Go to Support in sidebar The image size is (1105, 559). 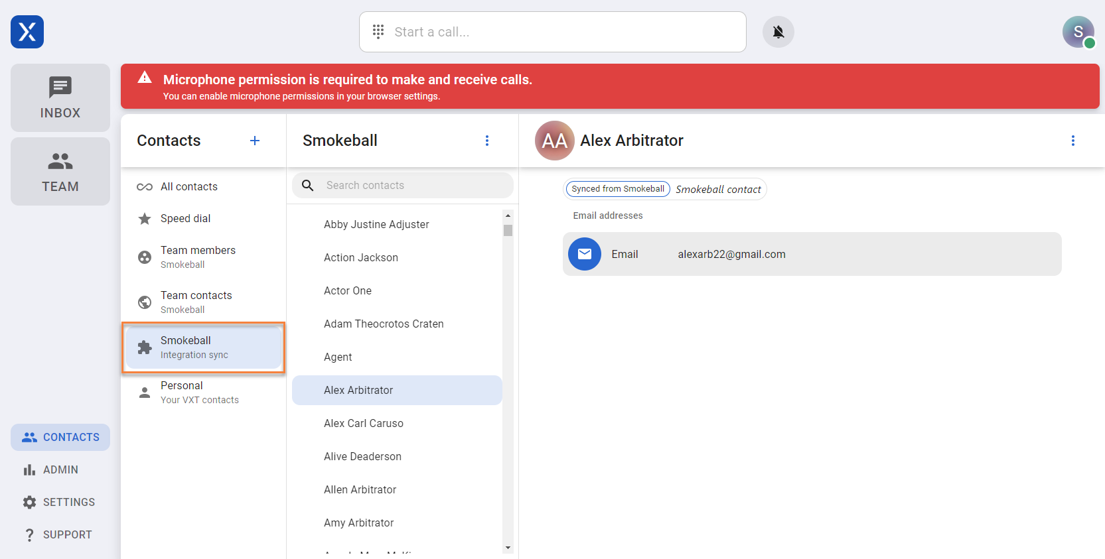(x=60, y=534)
